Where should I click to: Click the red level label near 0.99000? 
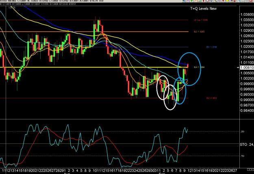point(211,98)
